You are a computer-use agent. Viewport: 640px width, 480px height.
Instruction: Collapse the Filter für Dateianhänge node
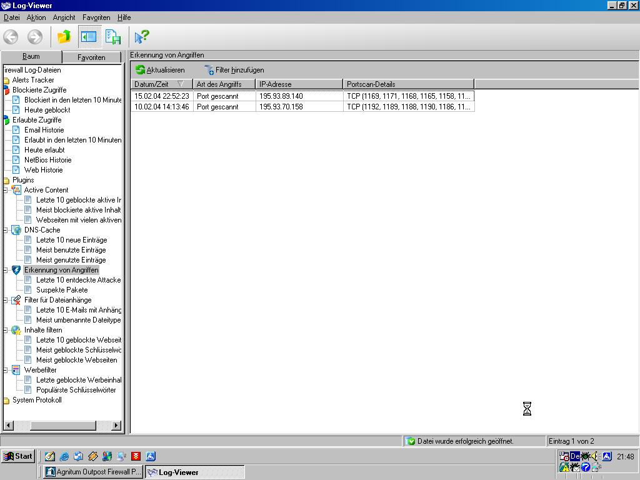click(5, 300)
